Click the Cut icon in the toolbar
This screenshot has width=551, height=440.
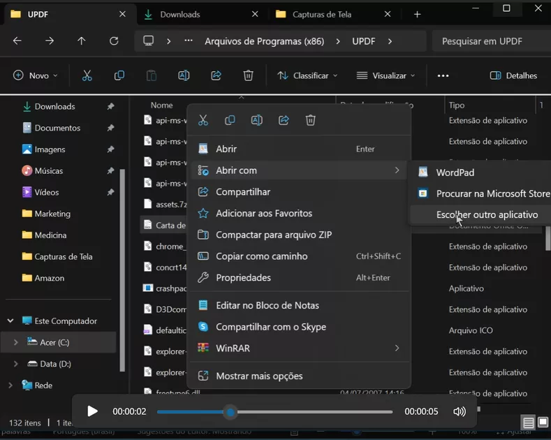click(x=87, y=75)
